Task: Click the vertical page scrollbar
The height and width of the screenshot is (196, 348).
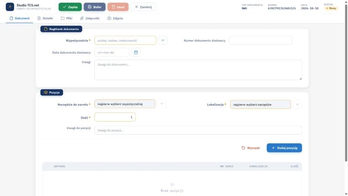Action: point(346,82)
